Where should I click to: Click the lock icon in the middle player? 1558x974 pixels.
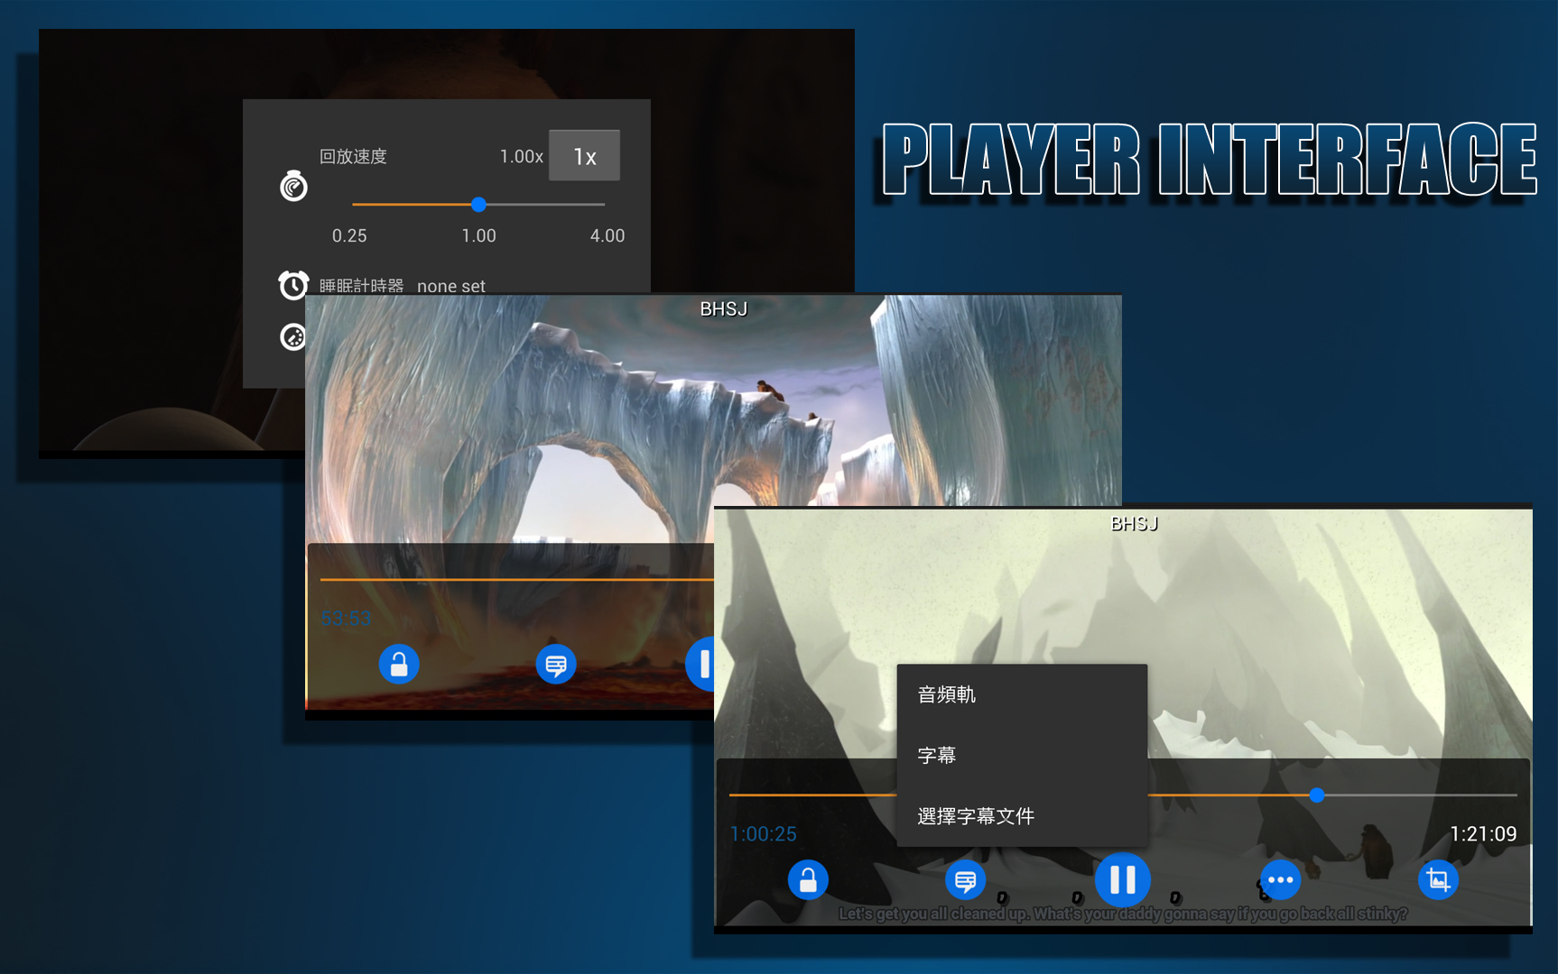tap(399, 665)
